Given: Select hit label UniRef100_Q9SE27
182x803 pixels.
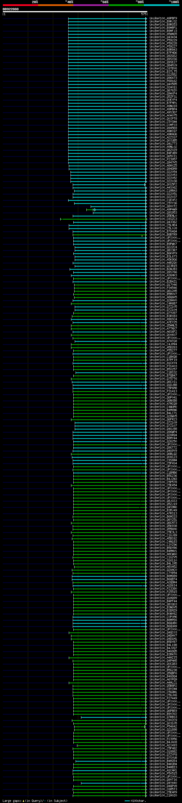Looking at the screenshot, I should click(163, 62).
